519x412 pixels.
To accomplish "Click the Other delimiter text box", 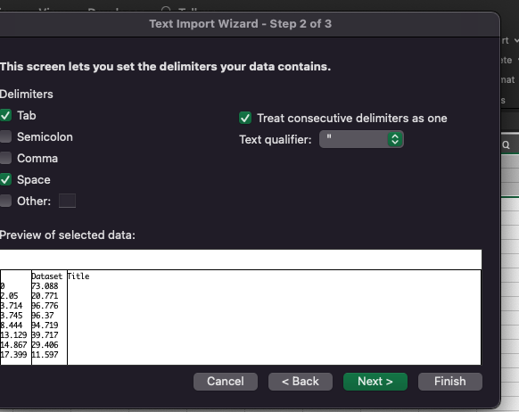I will [x=67, y=201].
